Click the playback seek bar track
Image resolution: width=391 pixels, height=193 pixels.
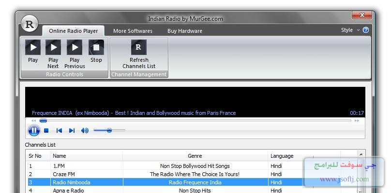pos(195,121)
